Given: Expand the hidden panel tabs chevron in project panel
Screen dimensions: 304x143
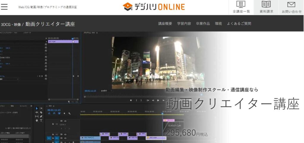Looking at the screenshot, I should click(x=31, y=105).
